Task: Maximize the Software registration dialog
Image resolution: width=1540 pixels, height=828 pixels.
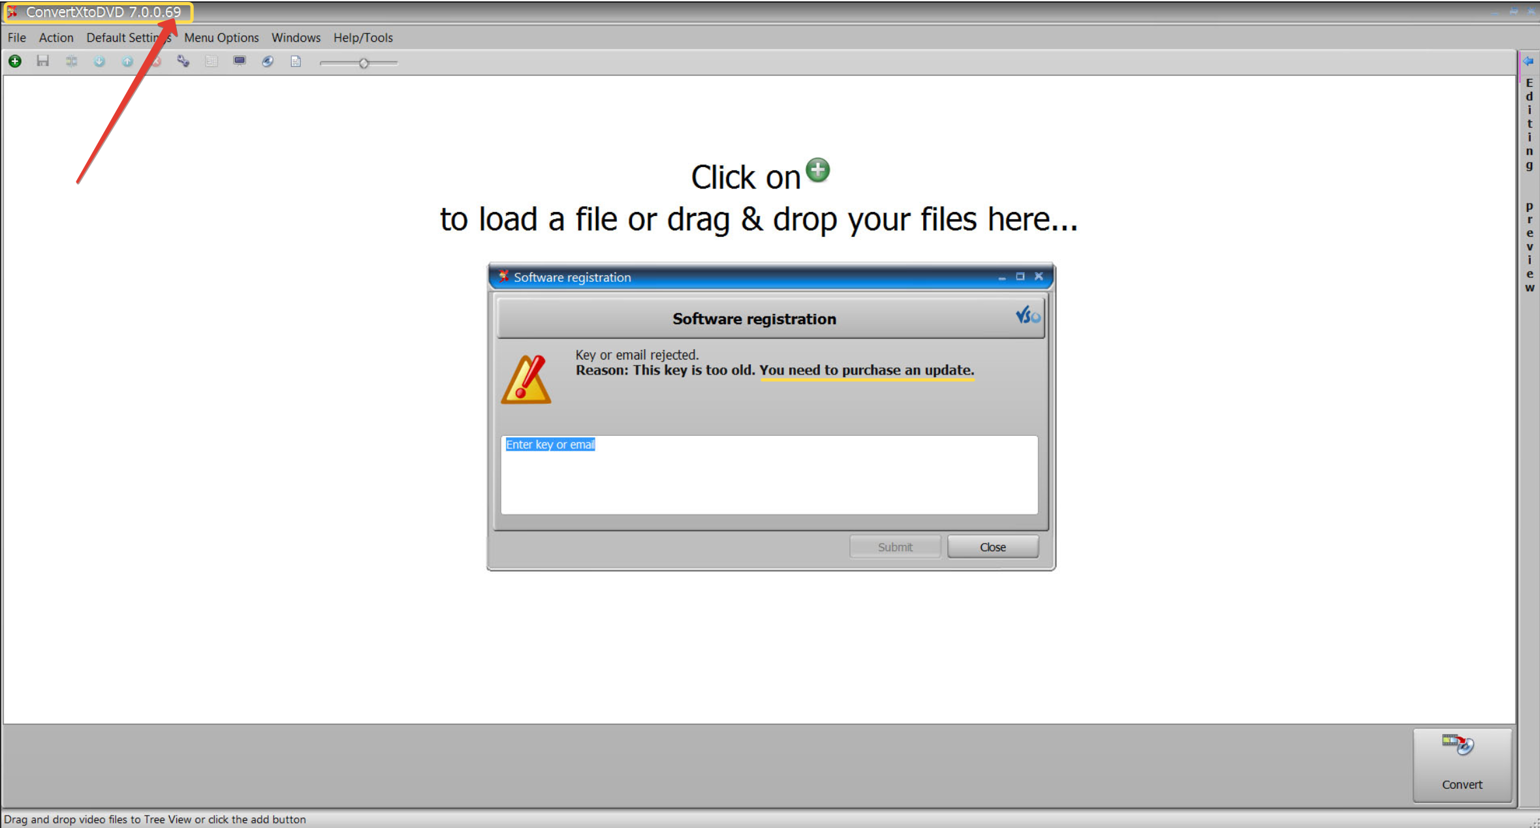Action: (1020, 277)
